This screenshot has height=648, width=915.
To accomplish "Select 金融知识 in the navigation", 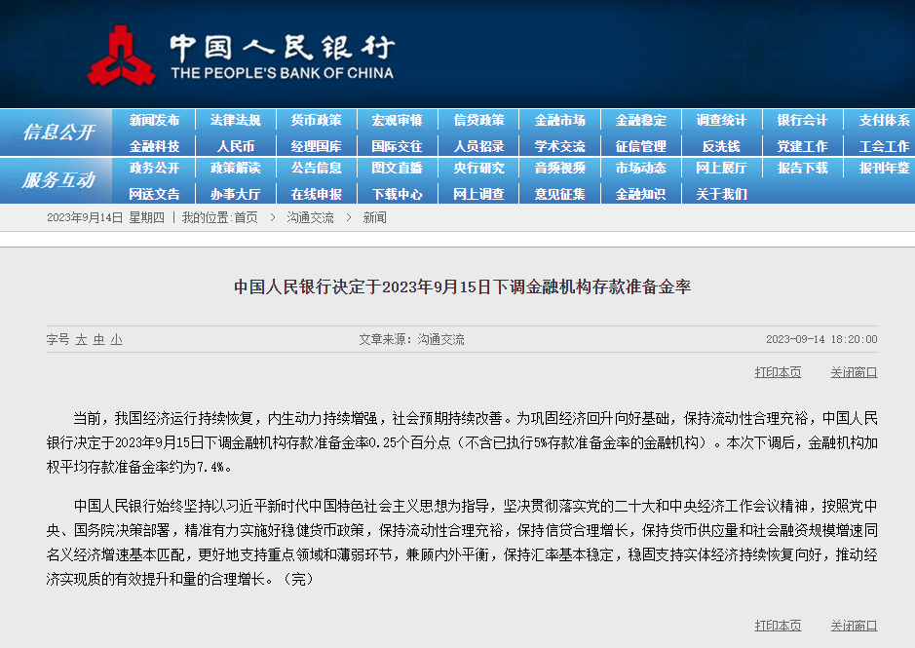I will pos(641,194).
